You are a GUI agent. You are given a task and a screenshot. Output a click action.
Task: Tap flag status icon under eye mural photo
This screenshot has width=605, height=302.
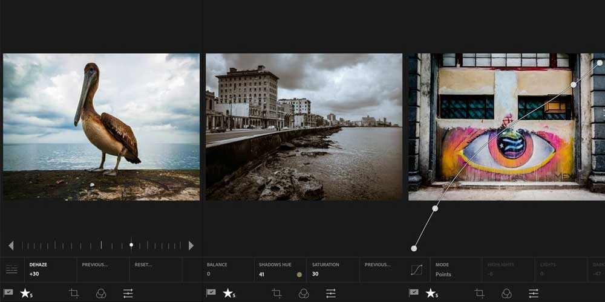[x=414, y=293]
